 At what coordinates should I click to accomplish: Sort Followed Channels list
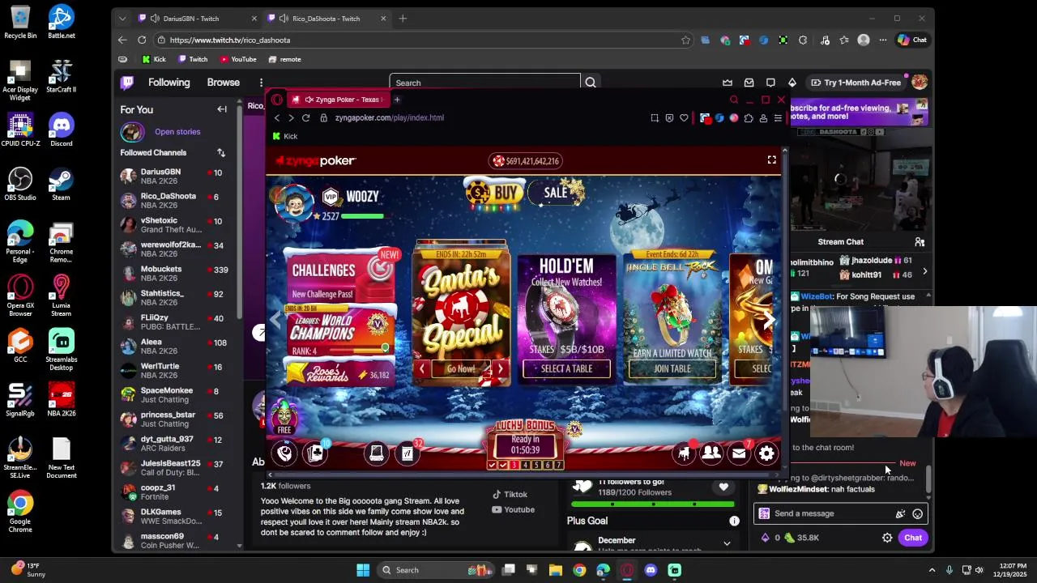click(x=221, y=152)
